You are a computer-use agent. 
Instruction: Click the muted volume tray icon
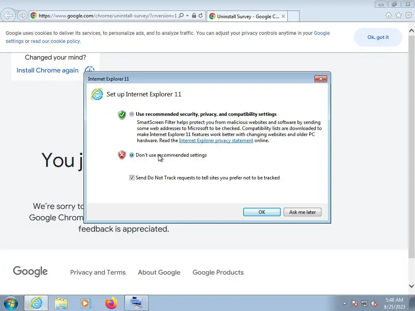pos(374,303)
